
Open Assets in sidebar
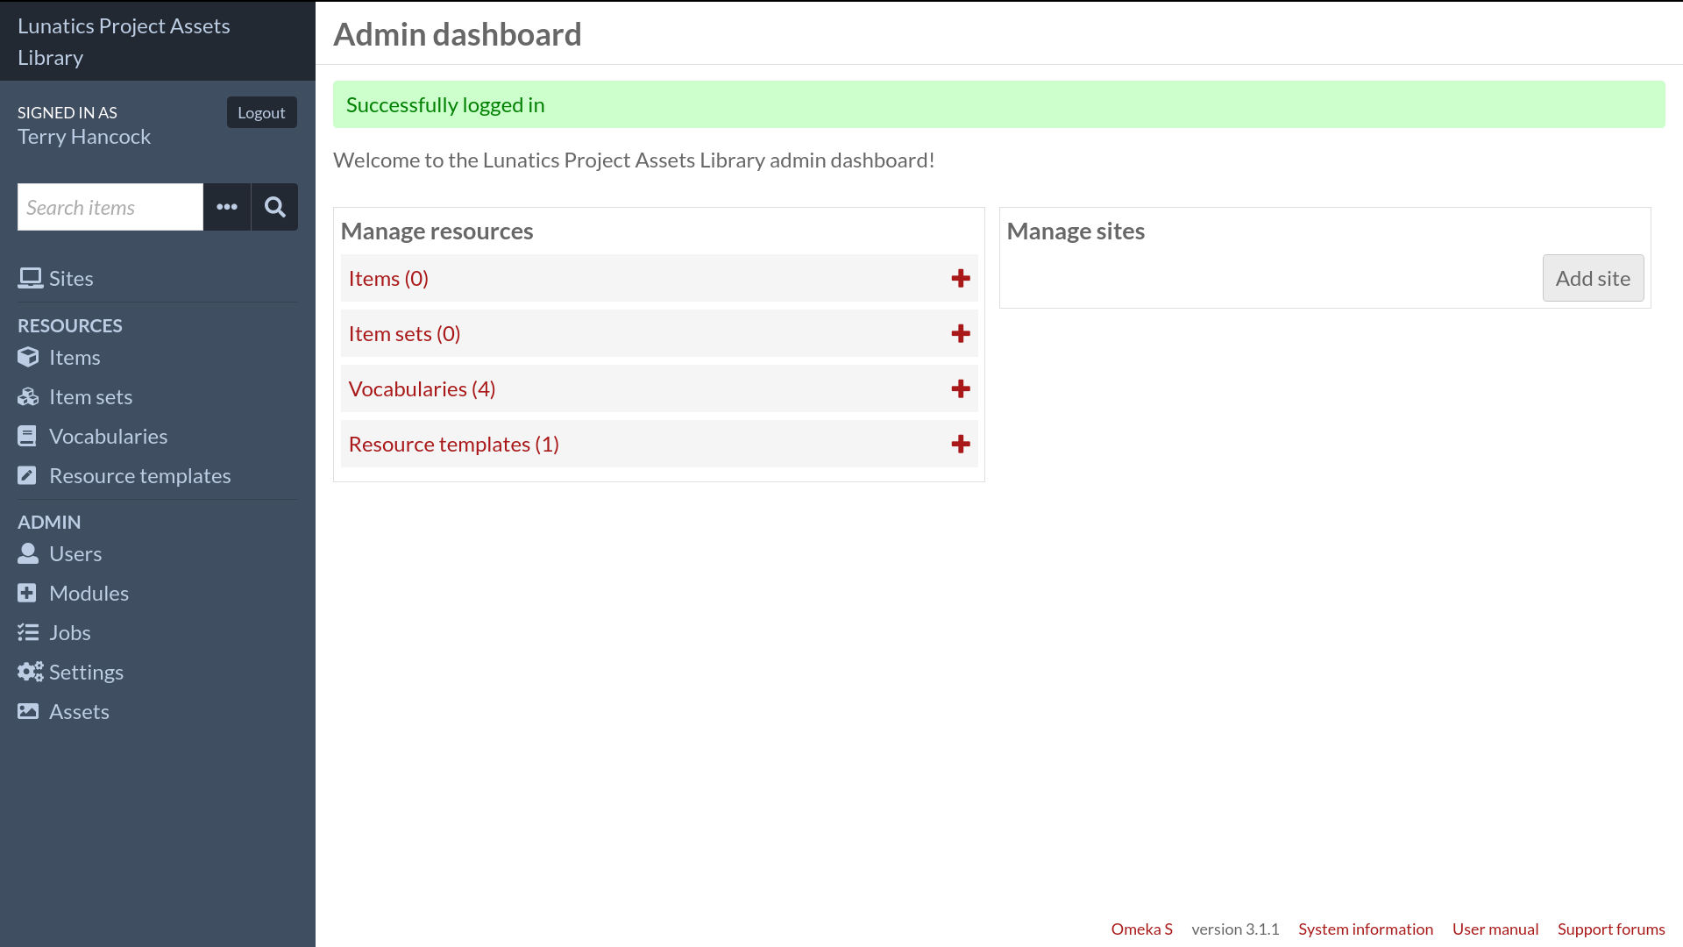coord(79,711)
